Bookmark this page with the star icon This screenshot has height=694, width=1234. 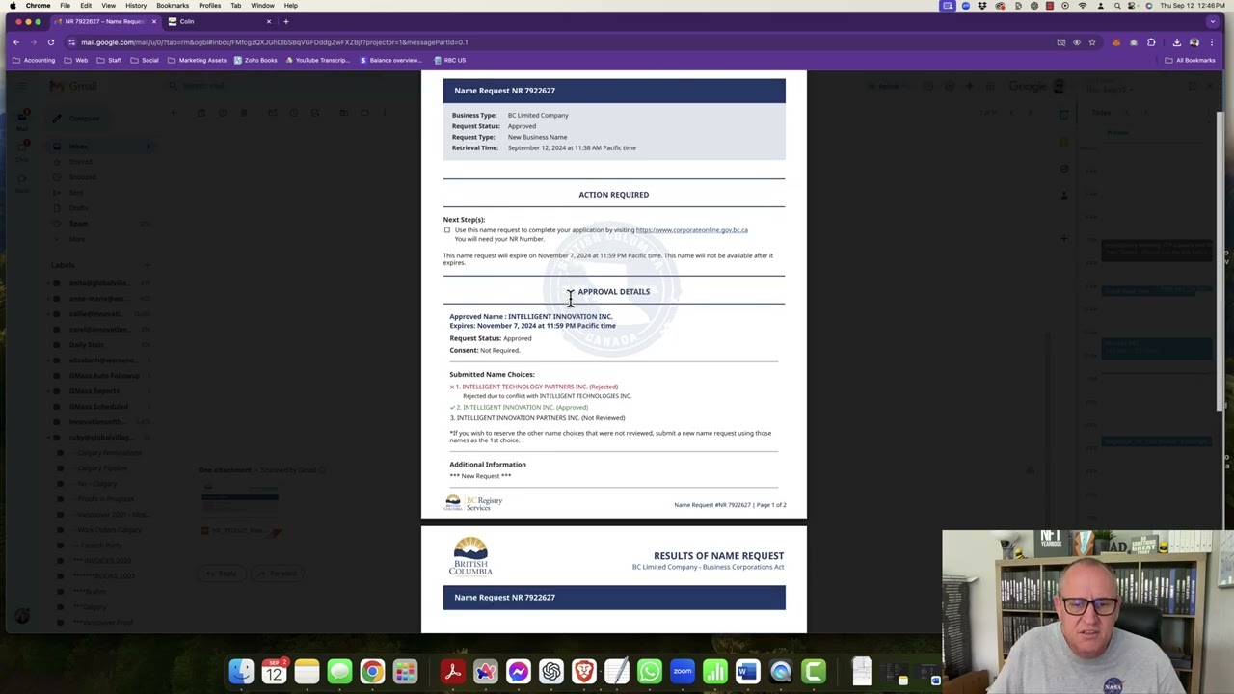(x=1092, y=42)
